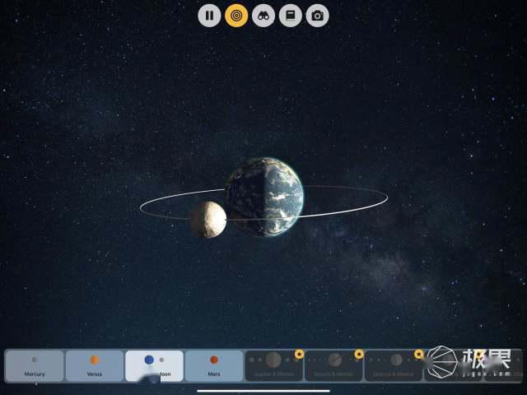Select the Mars planet card

pyautogui.click(x=214, y=365)
